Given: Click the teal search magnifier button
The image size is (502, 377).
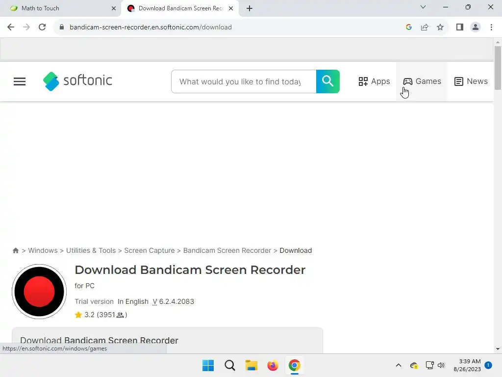Looking at the screenshot, I should click(327, 81).
